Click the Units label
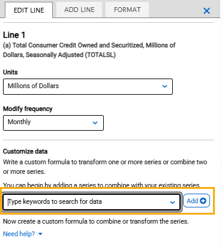 pyautogui.click(x=10, y=72)
